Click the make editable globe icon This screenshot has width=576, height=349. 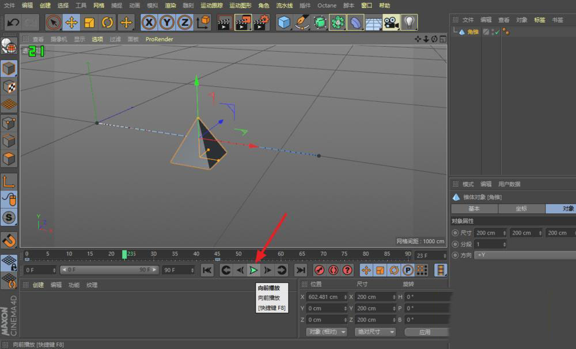point(9,46)
